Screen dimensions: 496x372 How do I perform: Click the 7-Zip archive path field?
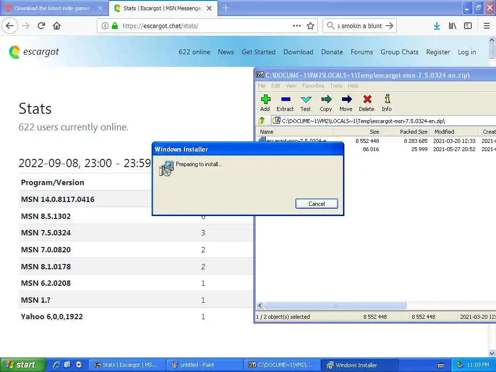tap(385, 121)
